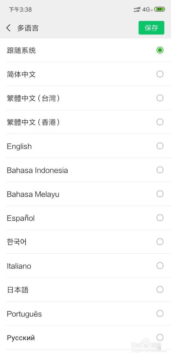Select the Русский radio button

(x=160, y=337)
